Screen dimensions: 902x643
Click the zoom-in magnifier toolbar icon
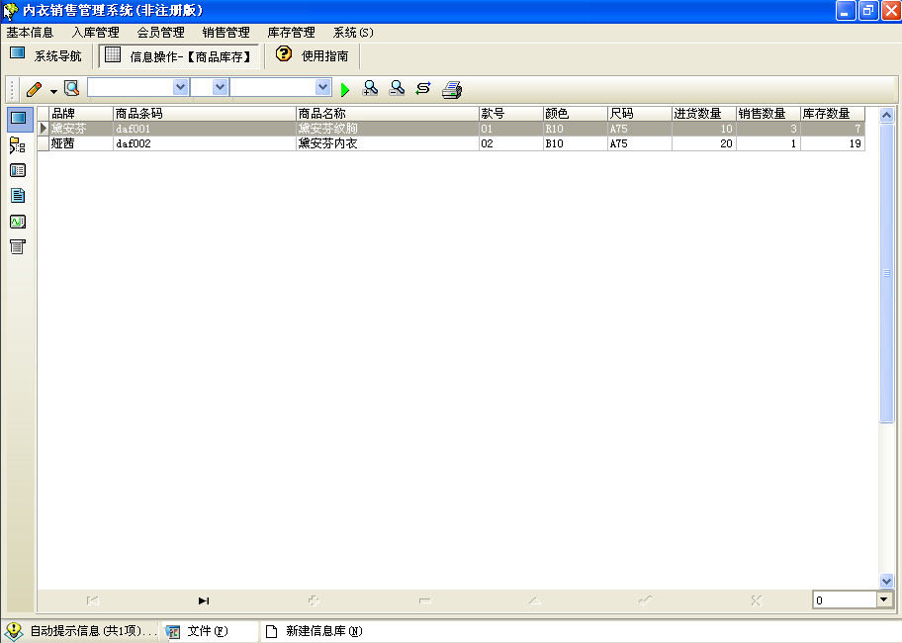click(370, 88)
